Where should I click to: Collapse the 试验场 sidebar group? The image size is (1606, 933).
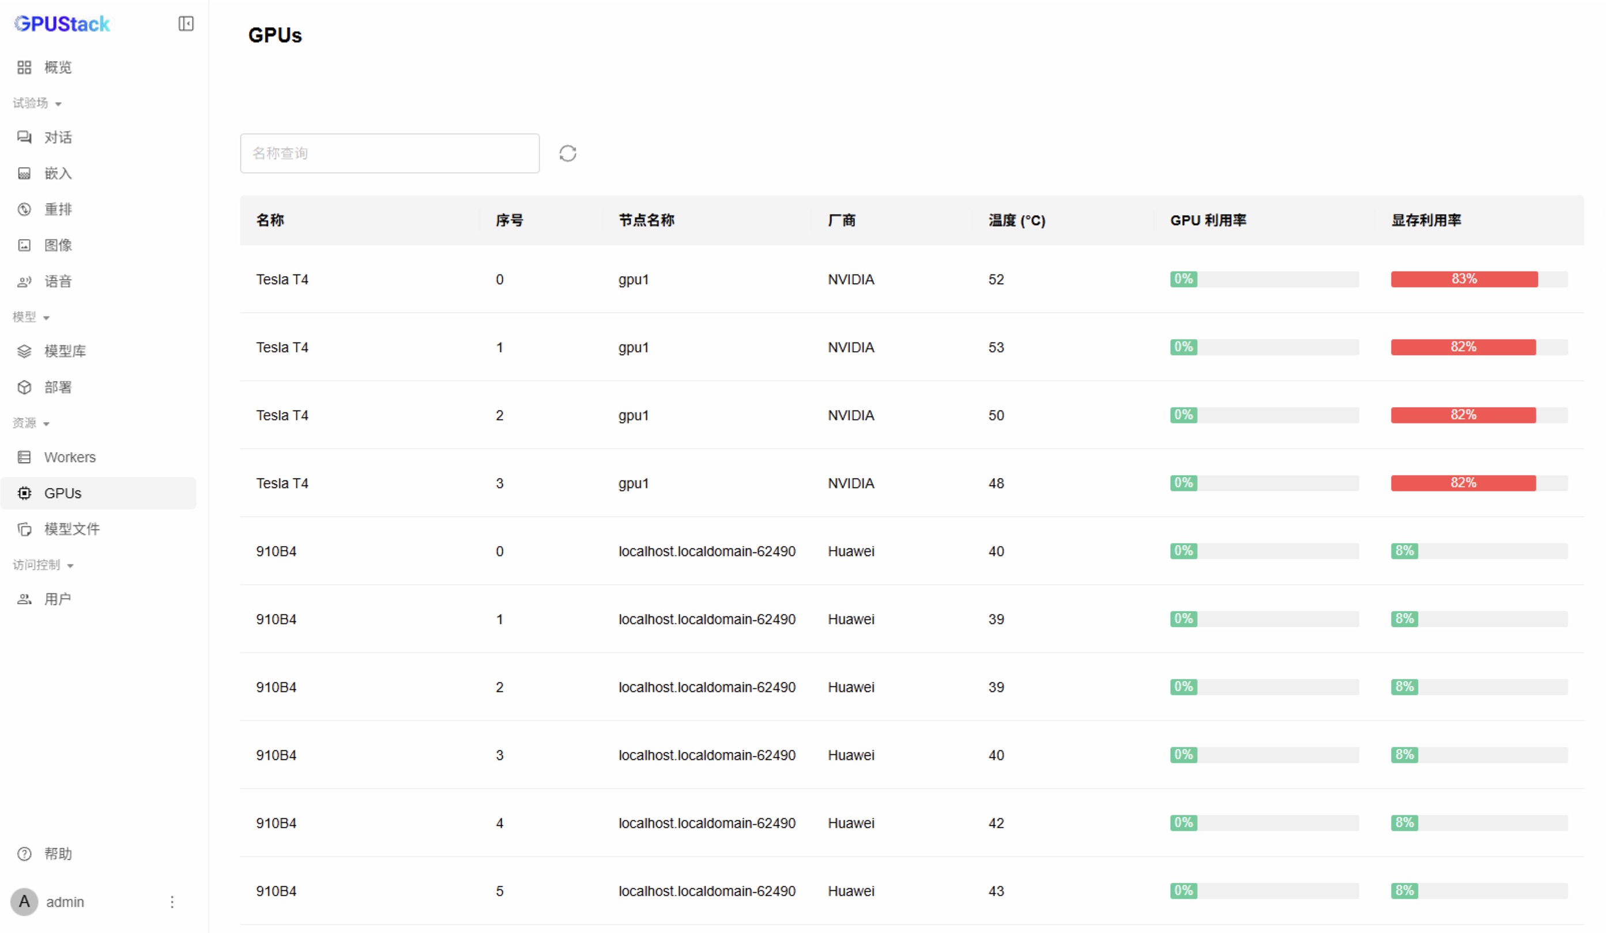(x=37, y=103)
